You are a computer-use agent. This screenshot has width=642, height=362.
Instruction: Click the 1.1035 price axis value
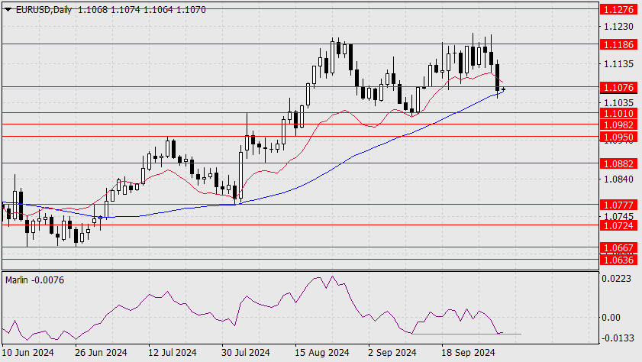618,102
